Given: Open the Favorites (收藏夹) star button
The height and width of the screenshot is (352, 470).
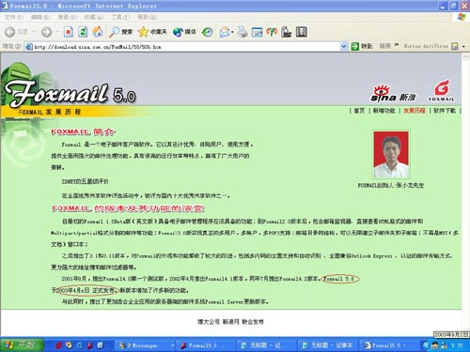Looking at the screenshot, I should (x=152, y=32).
